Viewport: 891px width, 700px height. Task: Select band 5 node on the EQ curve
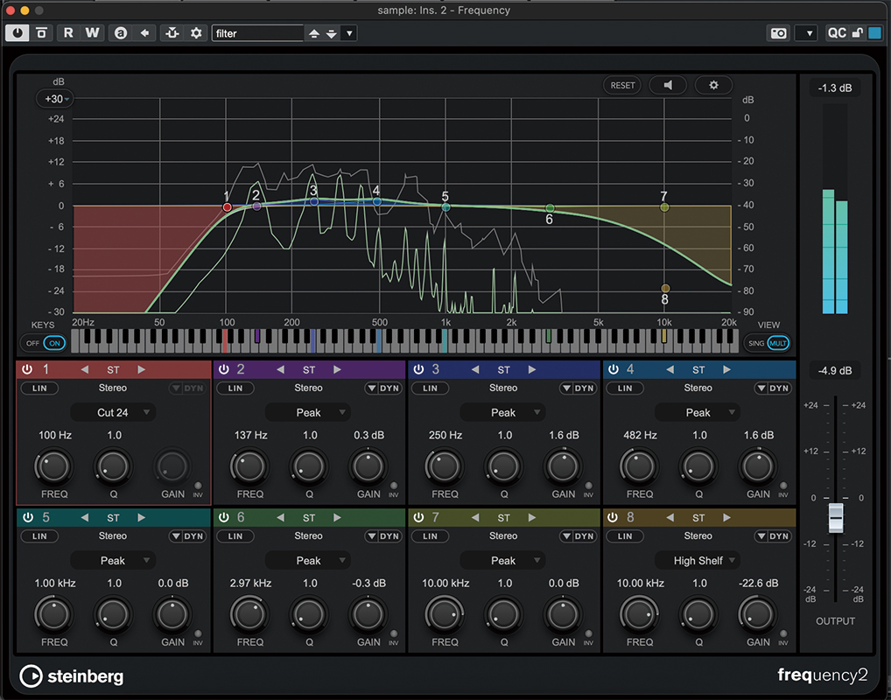tap(446, 207)
